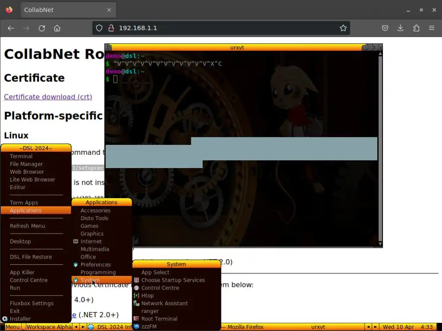442x331 pixels.
Task: Open Firefox downloads panel
Action: (400, 28)
